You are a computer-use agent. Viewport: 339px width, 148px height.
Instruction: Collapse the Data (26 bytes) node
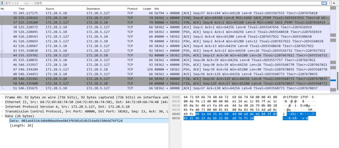[2, 116]
